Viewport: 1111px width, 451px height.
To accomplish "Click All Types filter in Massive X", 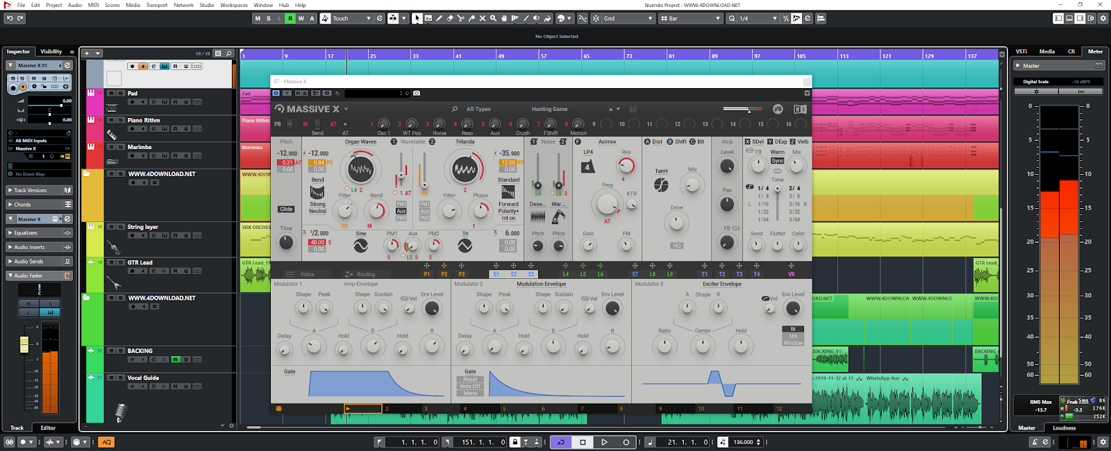I will (x=478, y=109).
